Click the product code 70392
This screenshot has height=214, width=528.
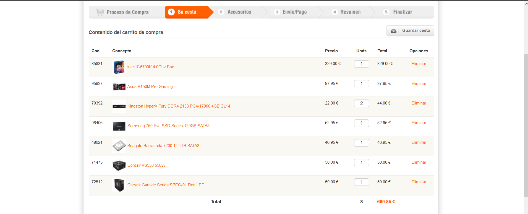click(97, 103)
